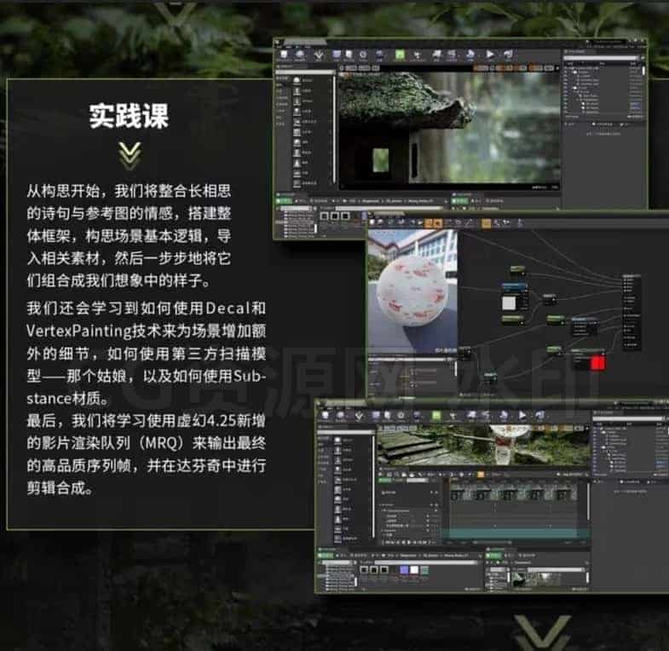Screen dimensions: 669x651
Task: Click orange highlighted icon in Sequencer toolbar
Action: [481, 475]
